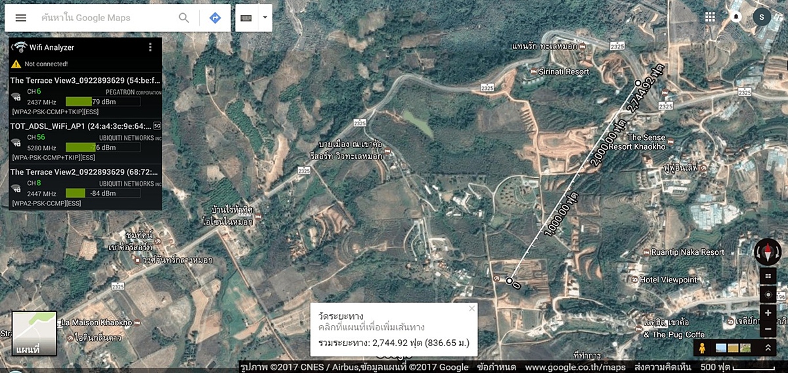Screen dimensions: 788x373
Task: Expand the input tools dropdown arrow
Action: click(265, 18)
